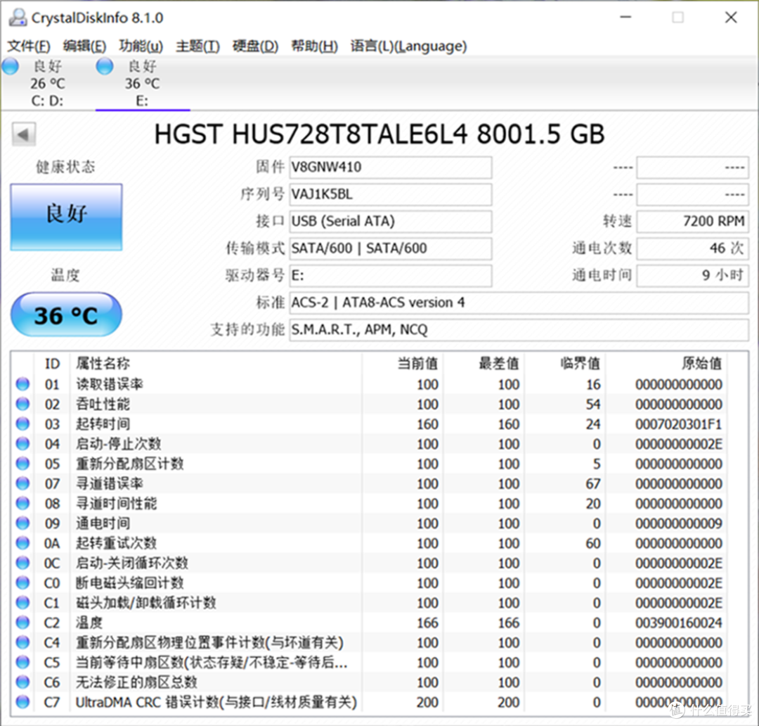This screenshot has height=726, width=759.
Task: Click status dot for attribute 09 通电时间
Action: [x=22, y=523]
